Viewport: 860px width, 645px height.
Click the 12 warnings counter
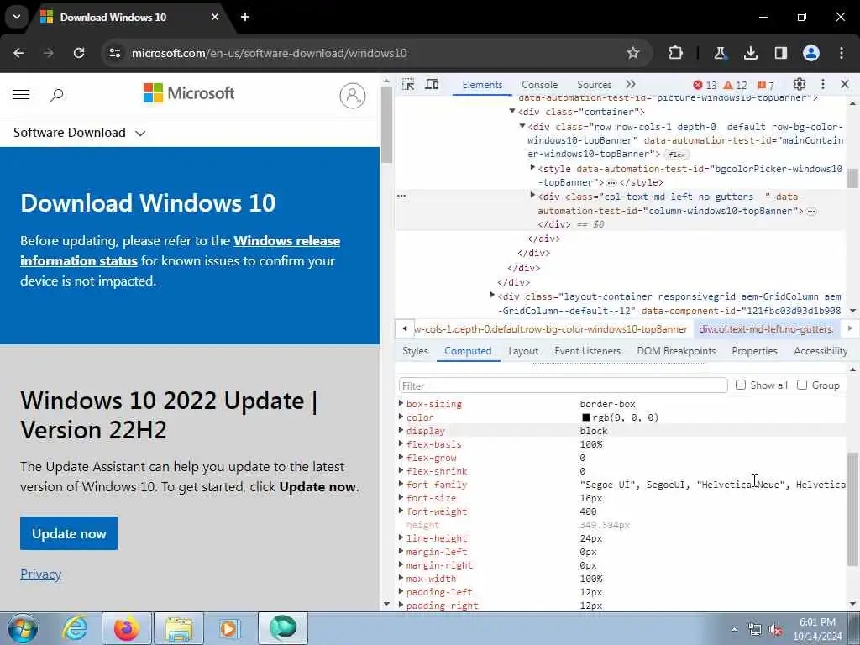tap(735, 85)
